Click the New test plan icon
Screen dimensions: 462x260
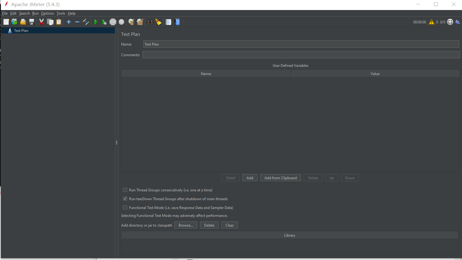(6, 22)
